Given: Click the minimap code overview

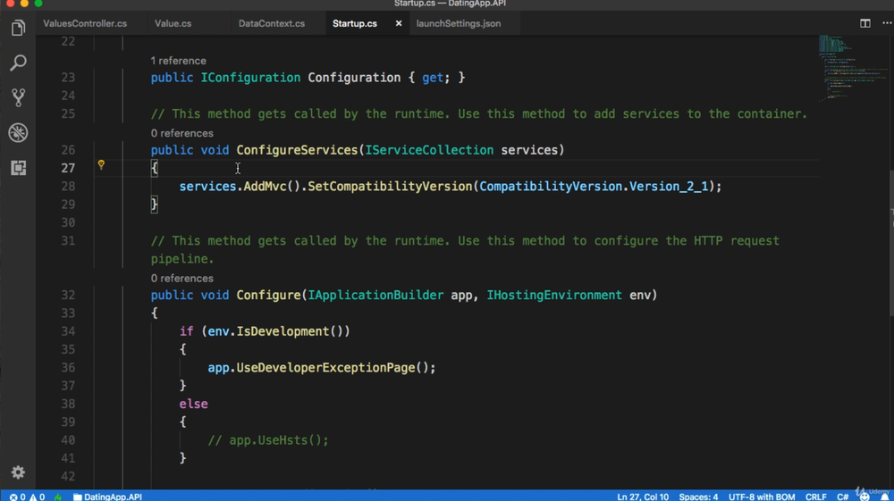Looking at the screenshot, I should click(840, 67).
